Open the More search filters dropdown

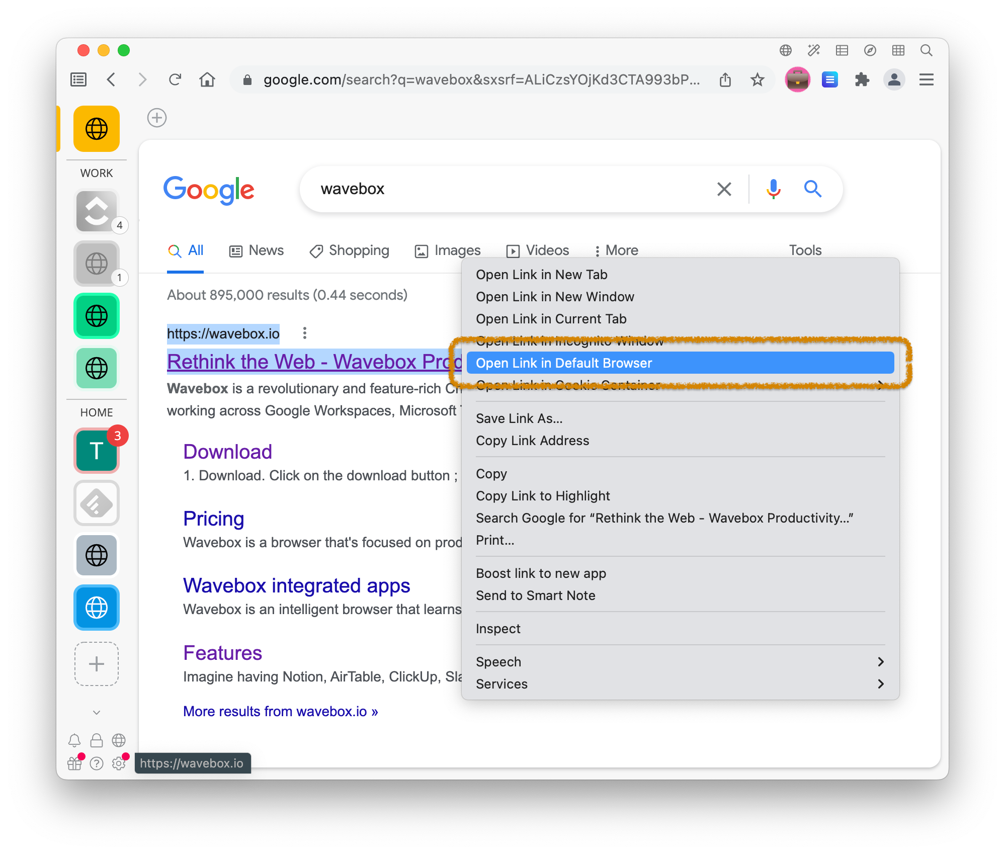point(617,250)
